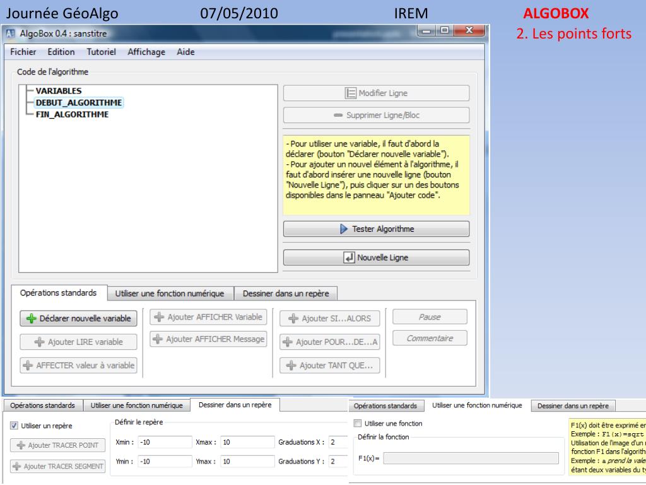The height and width of the screenshot is (485, 646).
Task: Switch to Dessiner dans un repère tab in AlgoBox window
Action: (x=286, y=294)
